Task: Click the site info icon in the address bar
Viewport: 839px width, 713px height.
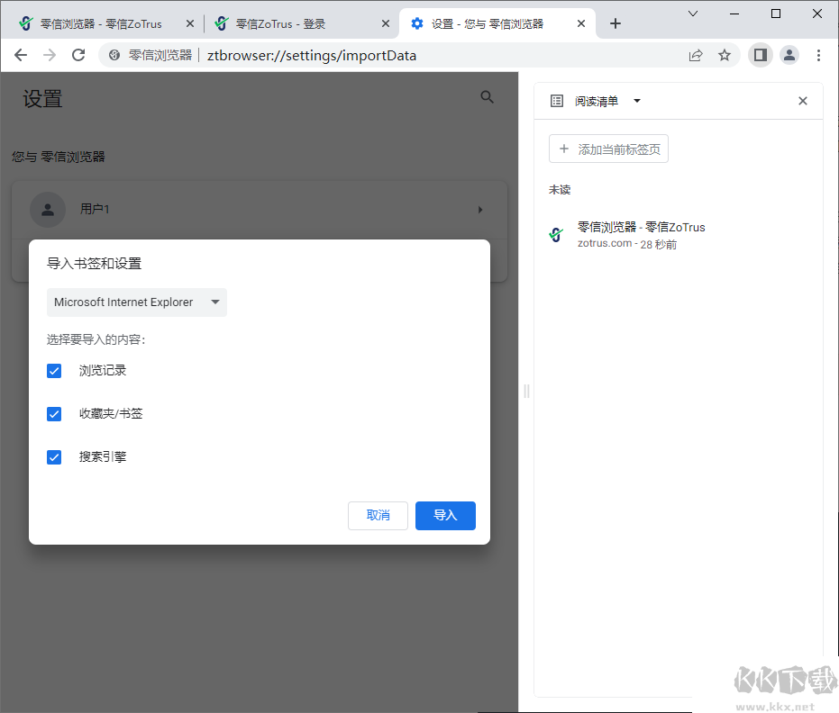Action: (114, 55)
